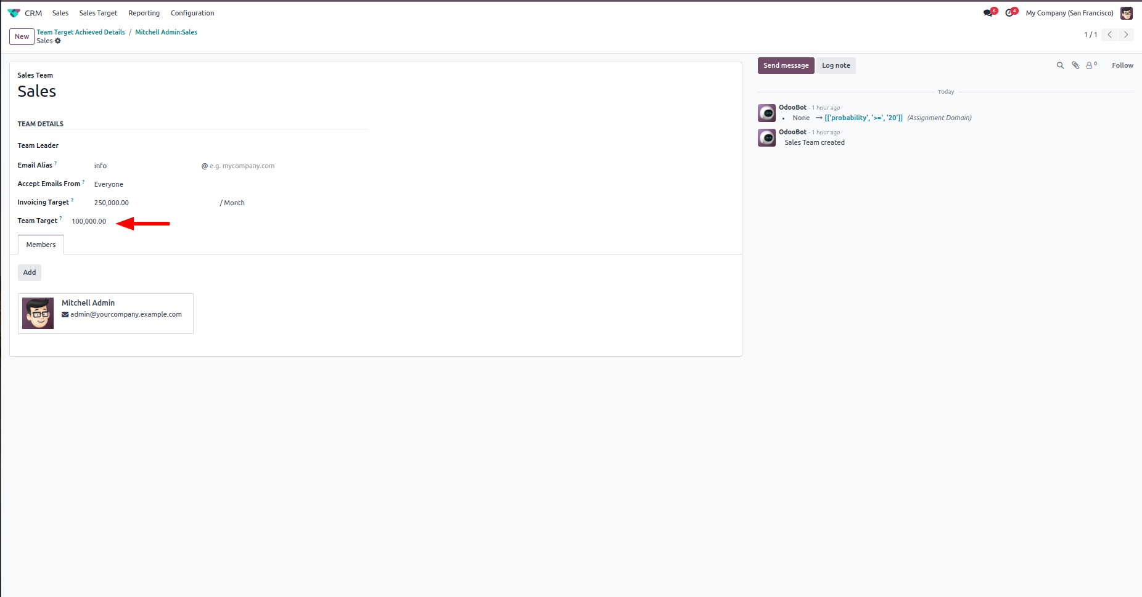1142x597 pixels.
Task: Click Send message button
Action: click(x=786, y=65)
